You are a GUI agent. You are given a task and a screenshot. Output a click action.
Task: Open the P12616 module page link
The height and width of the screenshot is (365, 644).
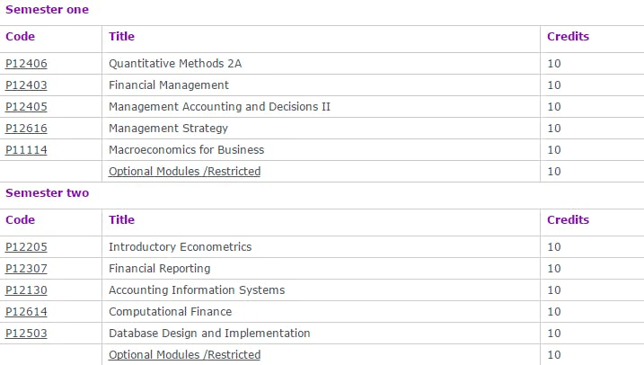(x=26, y=129)
